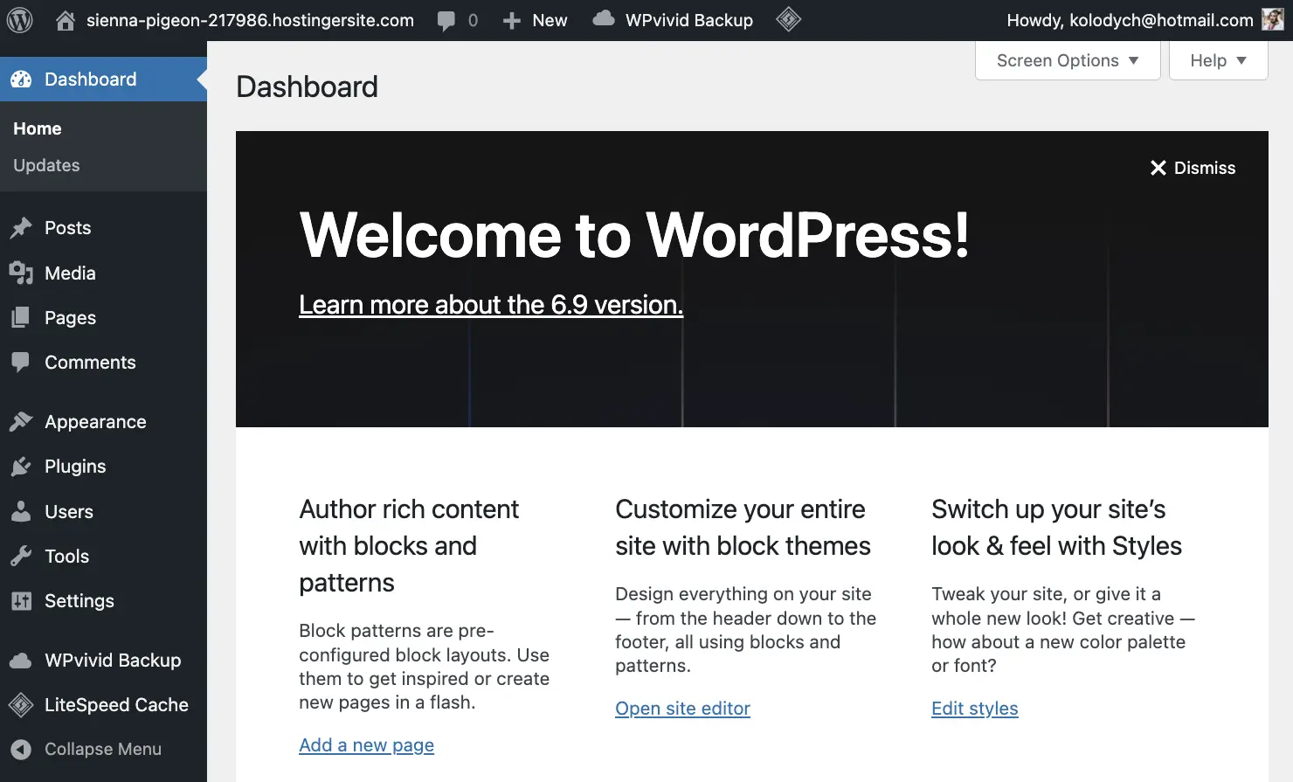Click the WordPress logo in admin bar
The height and width of the screenshot is (782, 1293).
click(19, 19)
